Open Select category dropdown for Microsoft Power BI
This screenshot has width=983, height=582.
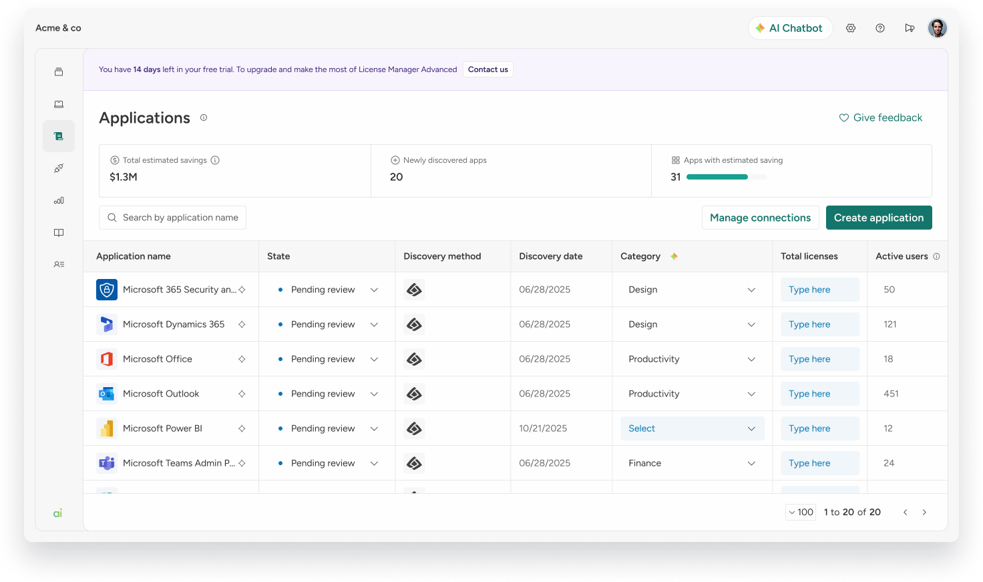click(693, 428)
